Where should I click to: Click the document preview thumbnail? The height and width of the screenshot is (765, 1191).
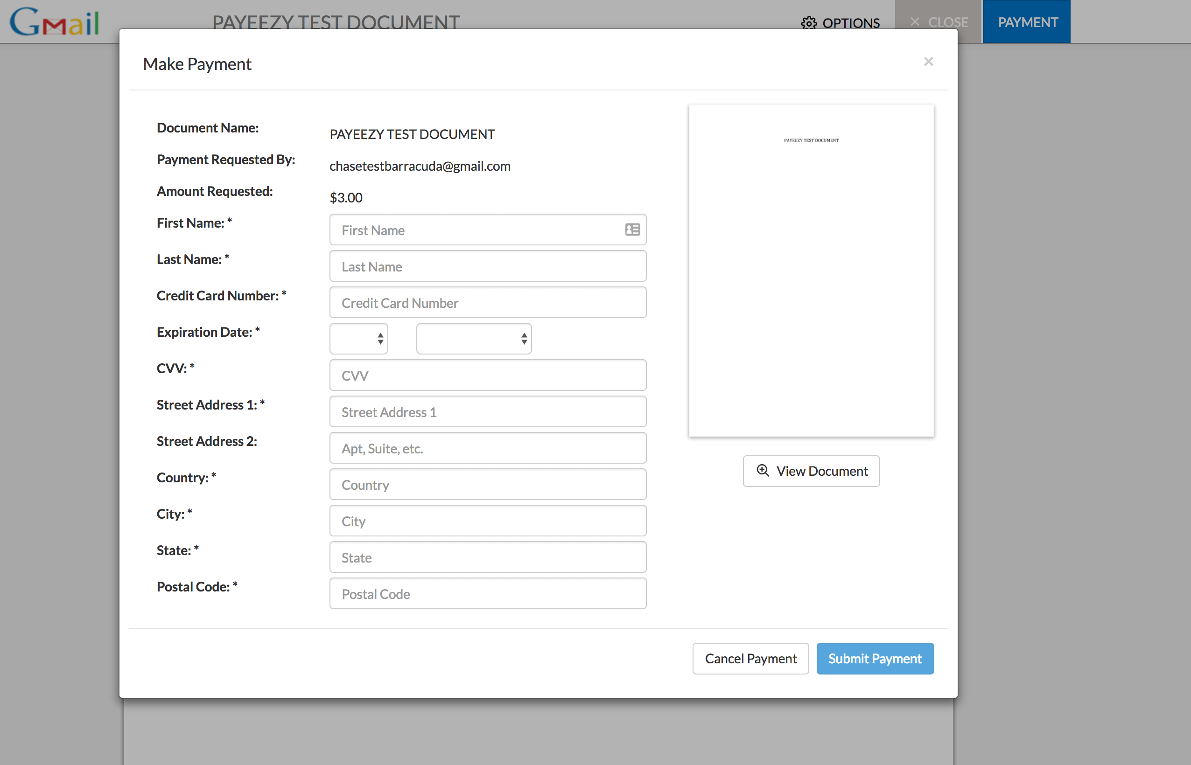811,271
